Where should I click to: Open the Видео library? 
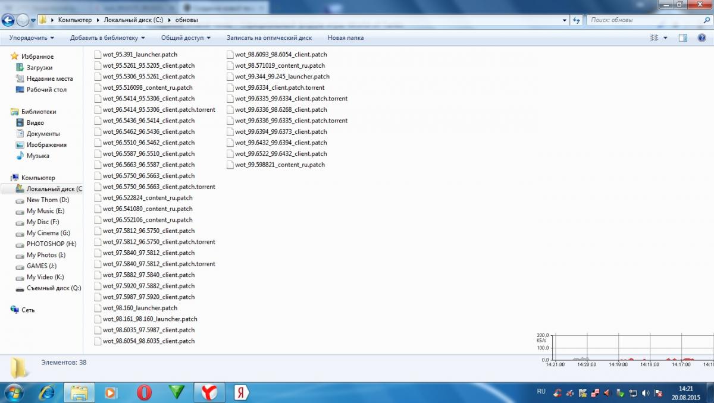(35, 122)
